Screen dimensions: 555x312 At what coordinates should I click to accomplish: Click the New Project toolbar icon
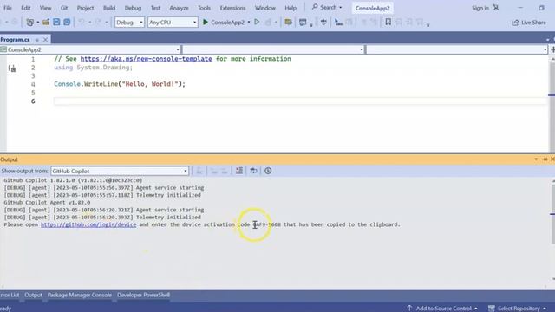(30, 23)
